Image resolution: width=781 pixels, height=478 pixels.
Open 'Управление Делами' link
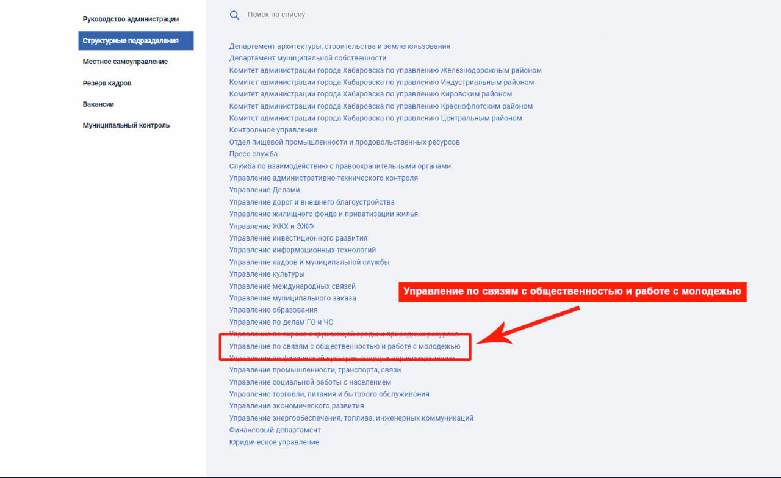tap(265, 190)
